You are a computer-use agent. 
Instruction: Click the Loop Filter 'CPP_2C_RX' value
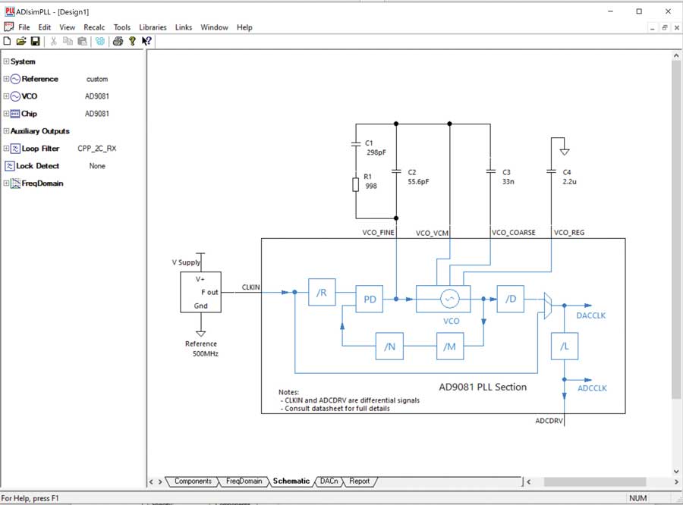pos(96,149)
